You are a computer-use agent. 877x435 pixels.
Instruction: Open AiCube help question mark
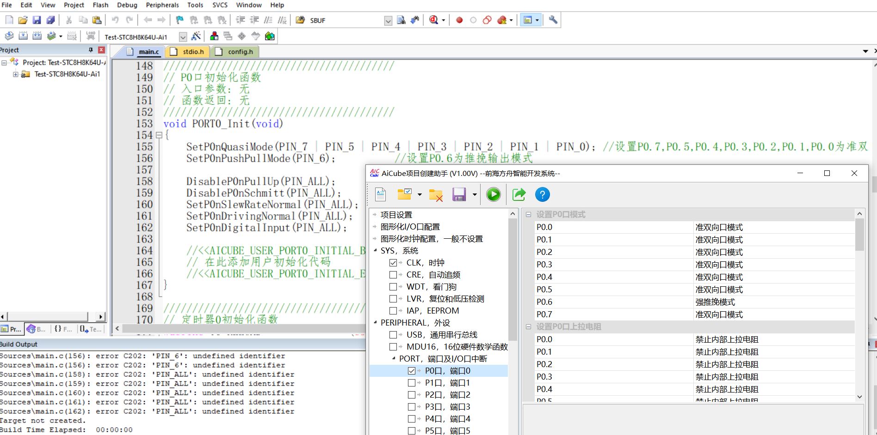[543, 194]
